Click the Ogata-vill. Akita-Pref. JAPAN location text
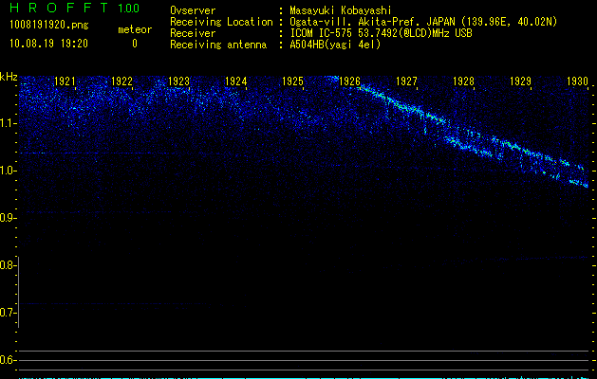 (423, 22)
